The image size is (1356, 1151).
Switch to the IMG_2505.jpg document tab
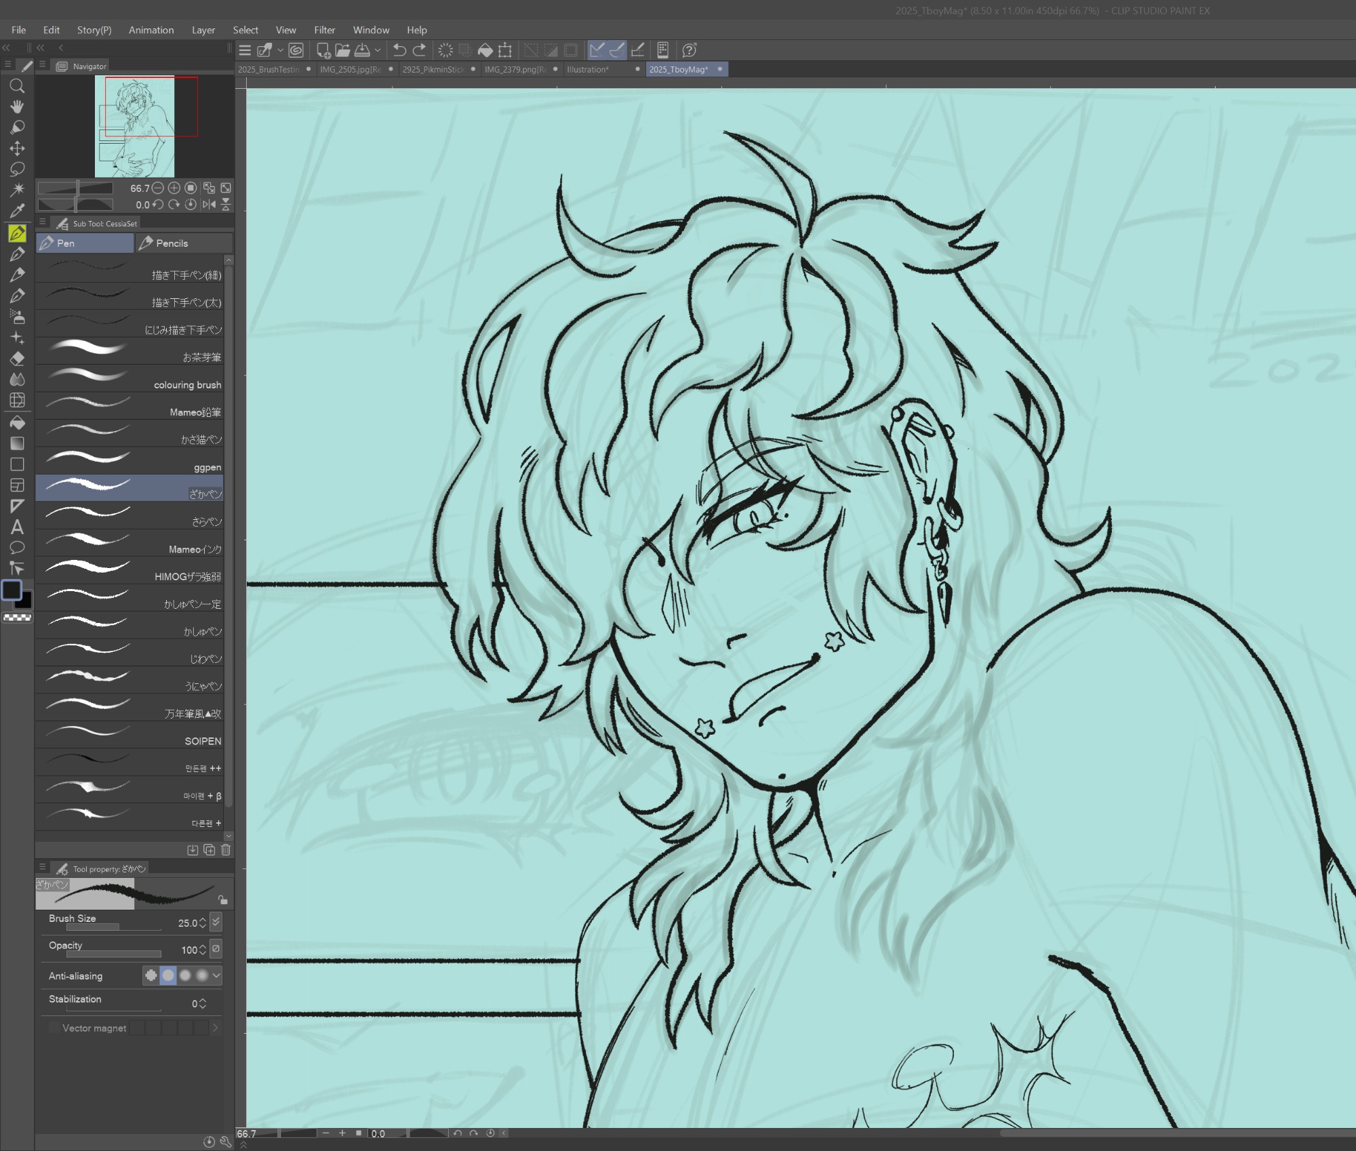click(350, 69)
